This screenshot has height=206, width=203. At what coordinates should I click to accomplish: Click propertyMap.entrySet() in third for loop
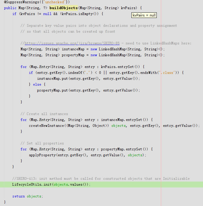[x=124, y=149]
